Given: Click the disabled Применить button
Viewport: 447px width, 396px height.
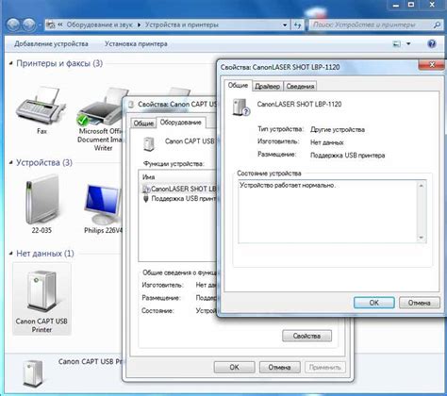Looking at the screenshot, I should [x=325, y=367].
